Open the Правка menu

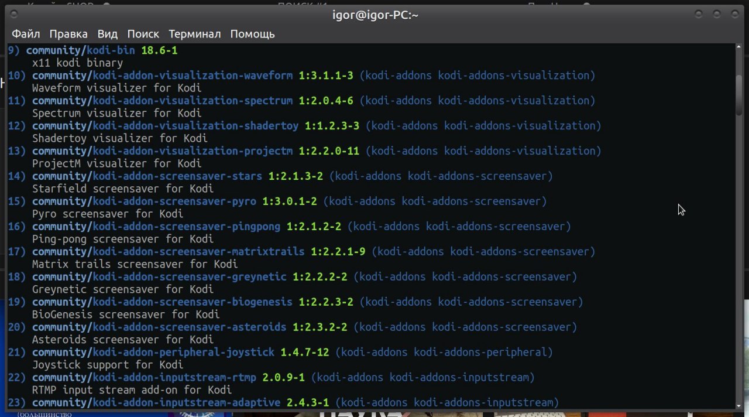(68, 34)
